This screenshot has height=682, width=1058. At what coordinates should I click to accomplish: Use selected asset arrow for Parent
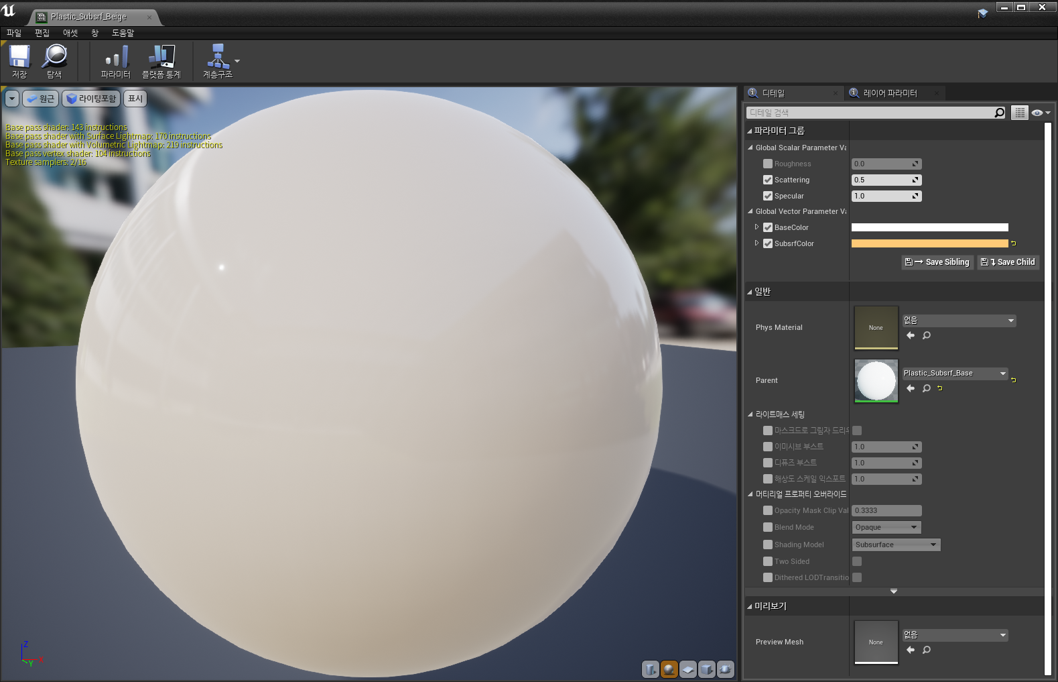[x=911, y=388]
